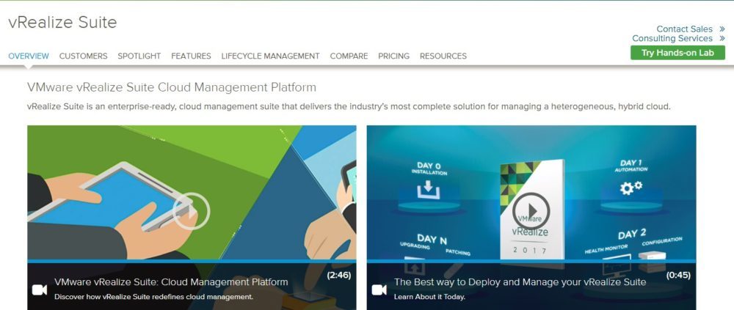Click the chevron next to Contact Sales

722,29
